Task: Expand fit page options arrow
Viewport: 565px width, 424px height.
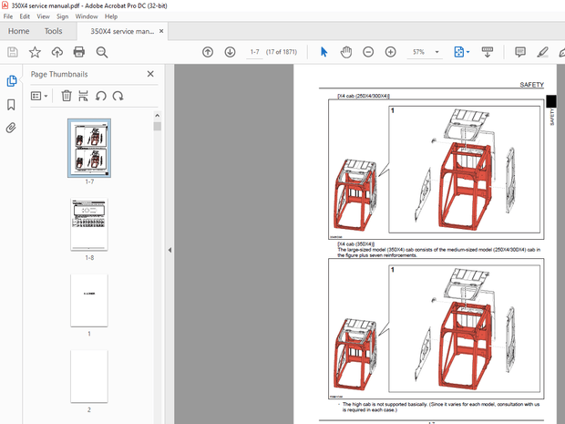Action: pos(467,52)
